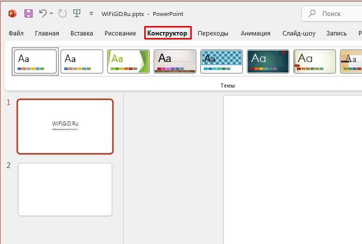Select slide 1 thumbnail WiFiGiD.Ru

click(x=65, y=126)
